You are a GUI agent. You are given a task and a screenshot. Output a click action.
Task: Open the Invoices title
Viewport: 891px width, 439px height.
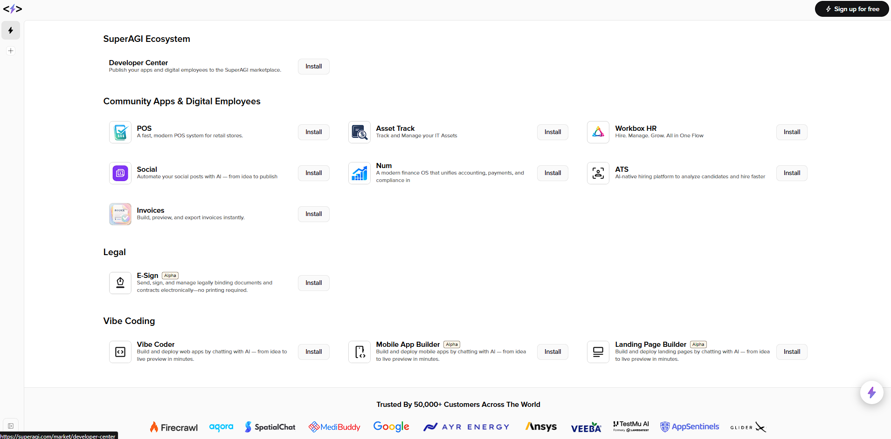(x=151, y=210)
